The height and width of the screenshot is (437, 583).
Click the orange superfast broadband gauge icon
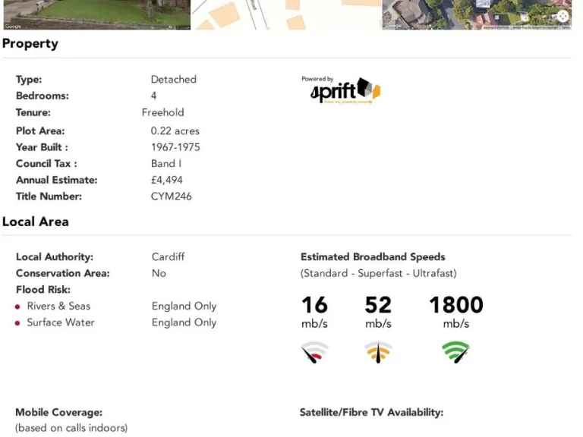coord(378,352)
